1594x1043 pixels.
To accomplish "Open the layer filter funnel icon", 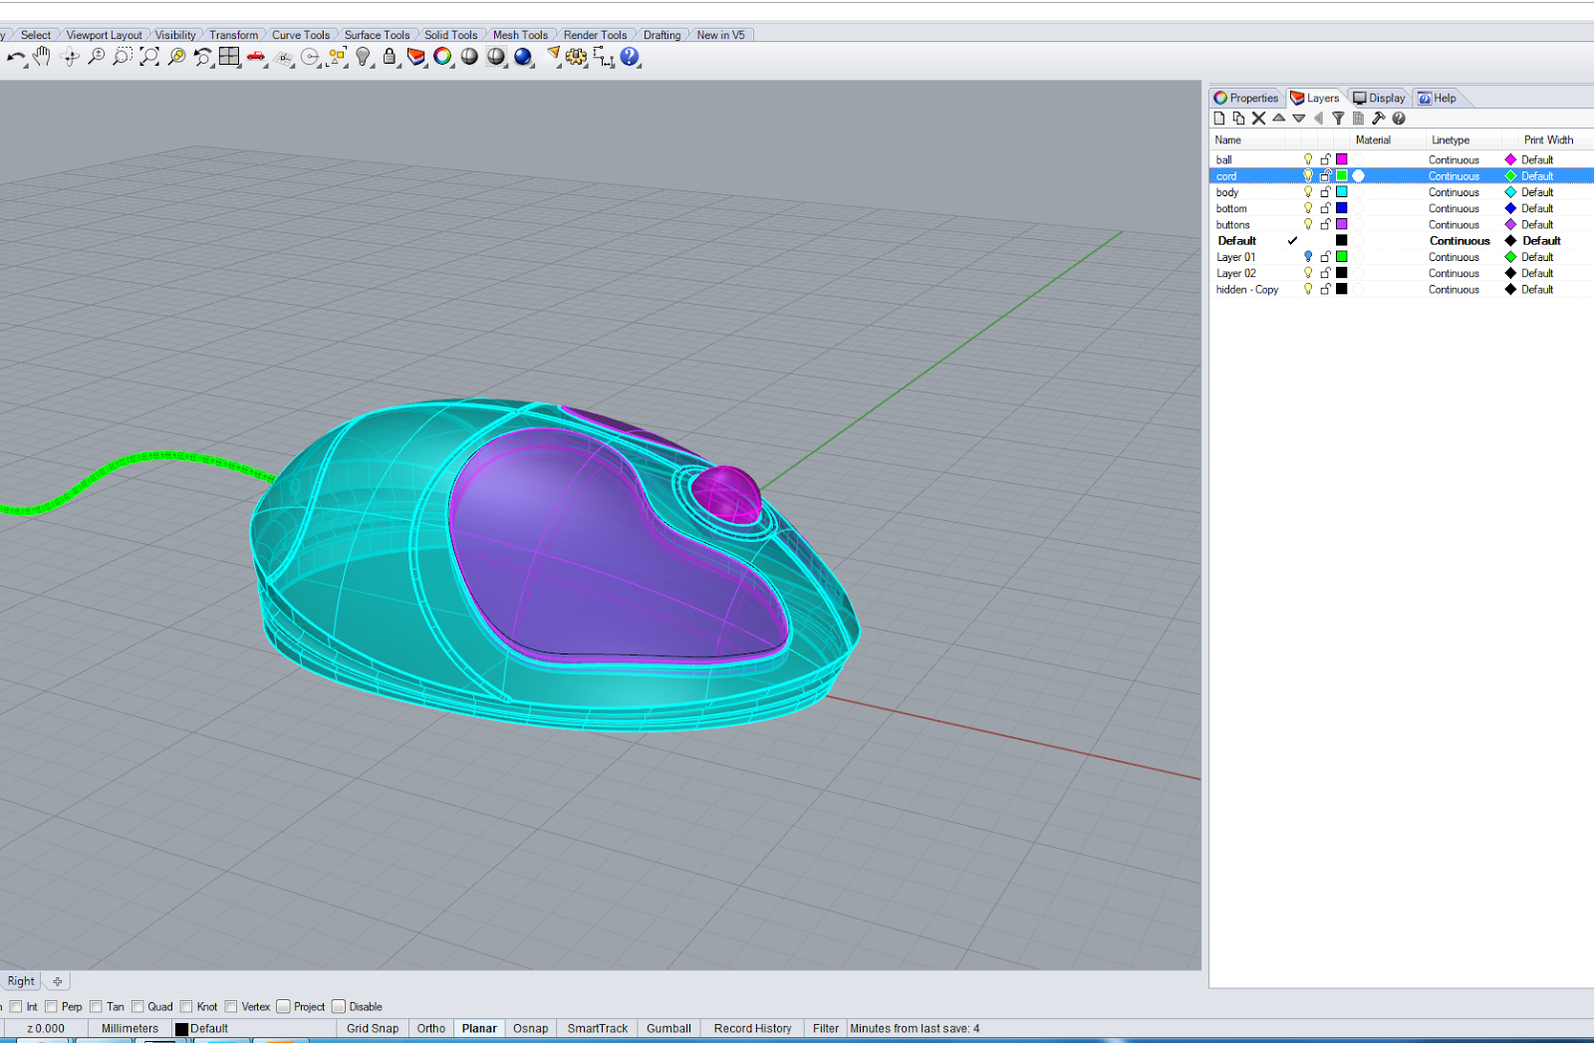I will [1339, 118].
